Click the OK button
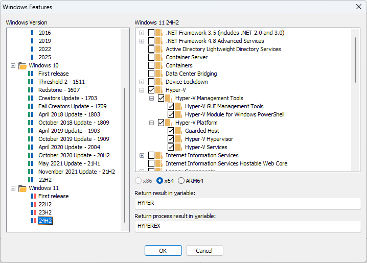 (163, 251)
